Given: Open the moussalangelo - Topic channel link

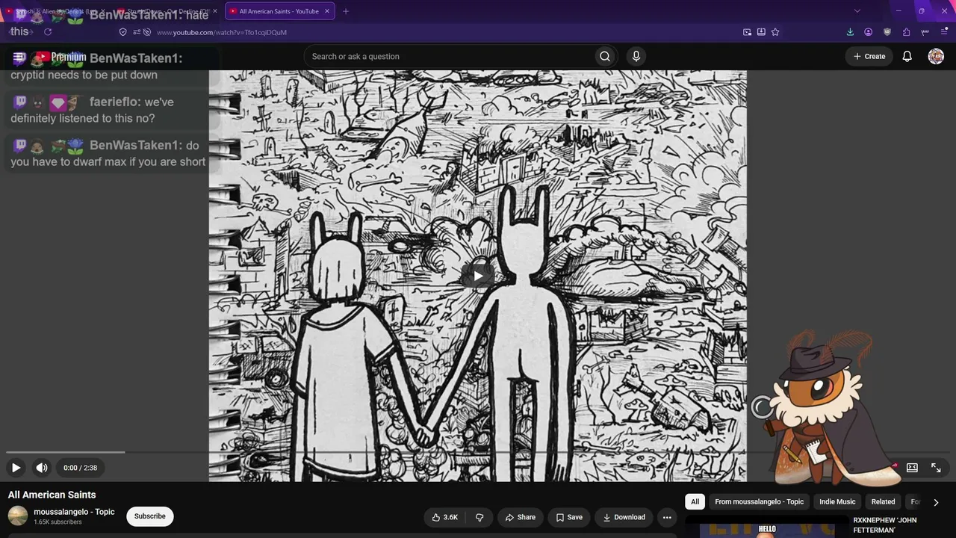Looking at the screenshot, I should click(74, 512).
